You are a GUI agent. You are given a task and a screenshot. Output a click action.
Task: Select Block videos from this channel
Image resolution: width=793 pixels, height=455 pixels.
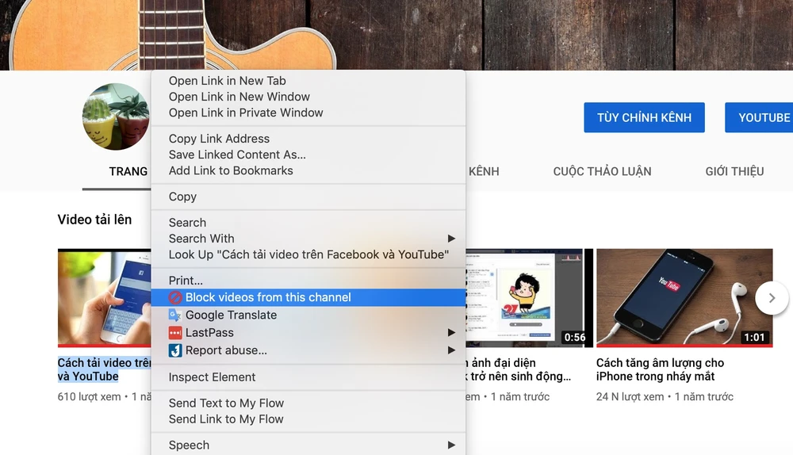(x=308, y=297)
